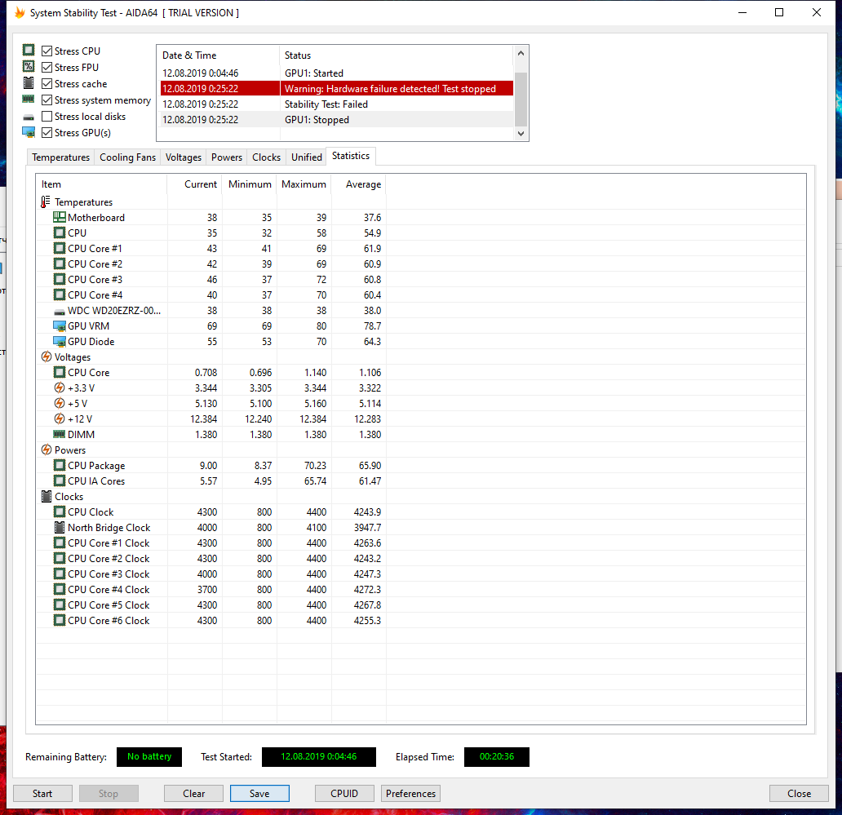Click the memory icon of DIMM row
The image size is (842, 815).
click(x=59, y=434)
